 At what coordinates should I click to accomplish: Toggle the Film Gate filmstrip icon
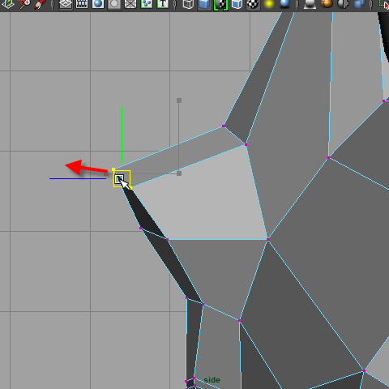[82, 4]
